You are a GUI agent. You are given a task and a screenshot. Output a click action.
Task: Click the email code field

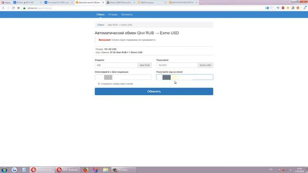click(x=185, y=77)
